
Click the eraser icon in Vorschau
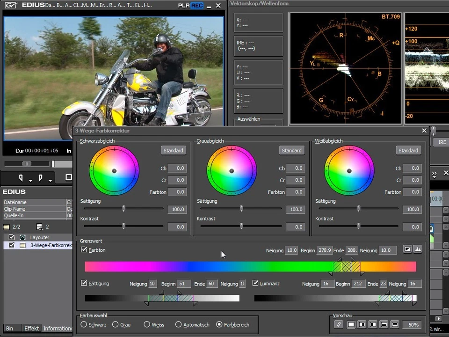click(x=338, y=324)
